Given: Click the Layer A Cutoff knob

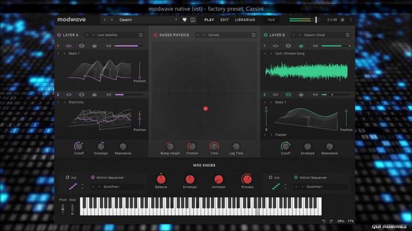Looking at the screenshot, I should 79,146.
